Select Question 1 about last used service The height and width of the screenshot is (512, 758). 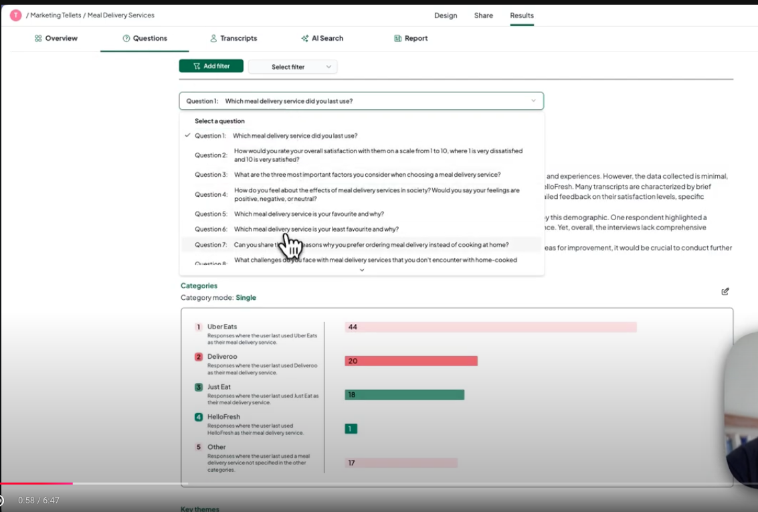point(361,136)
